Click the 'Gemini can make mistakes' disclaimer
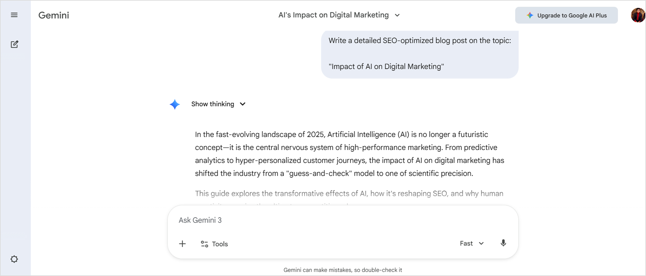Viewport: 646px width, 276px height. tap(343, 270)
